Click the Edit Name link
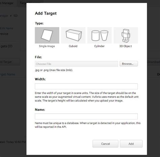Screen dimensions: 160x157 coord(6,28)
